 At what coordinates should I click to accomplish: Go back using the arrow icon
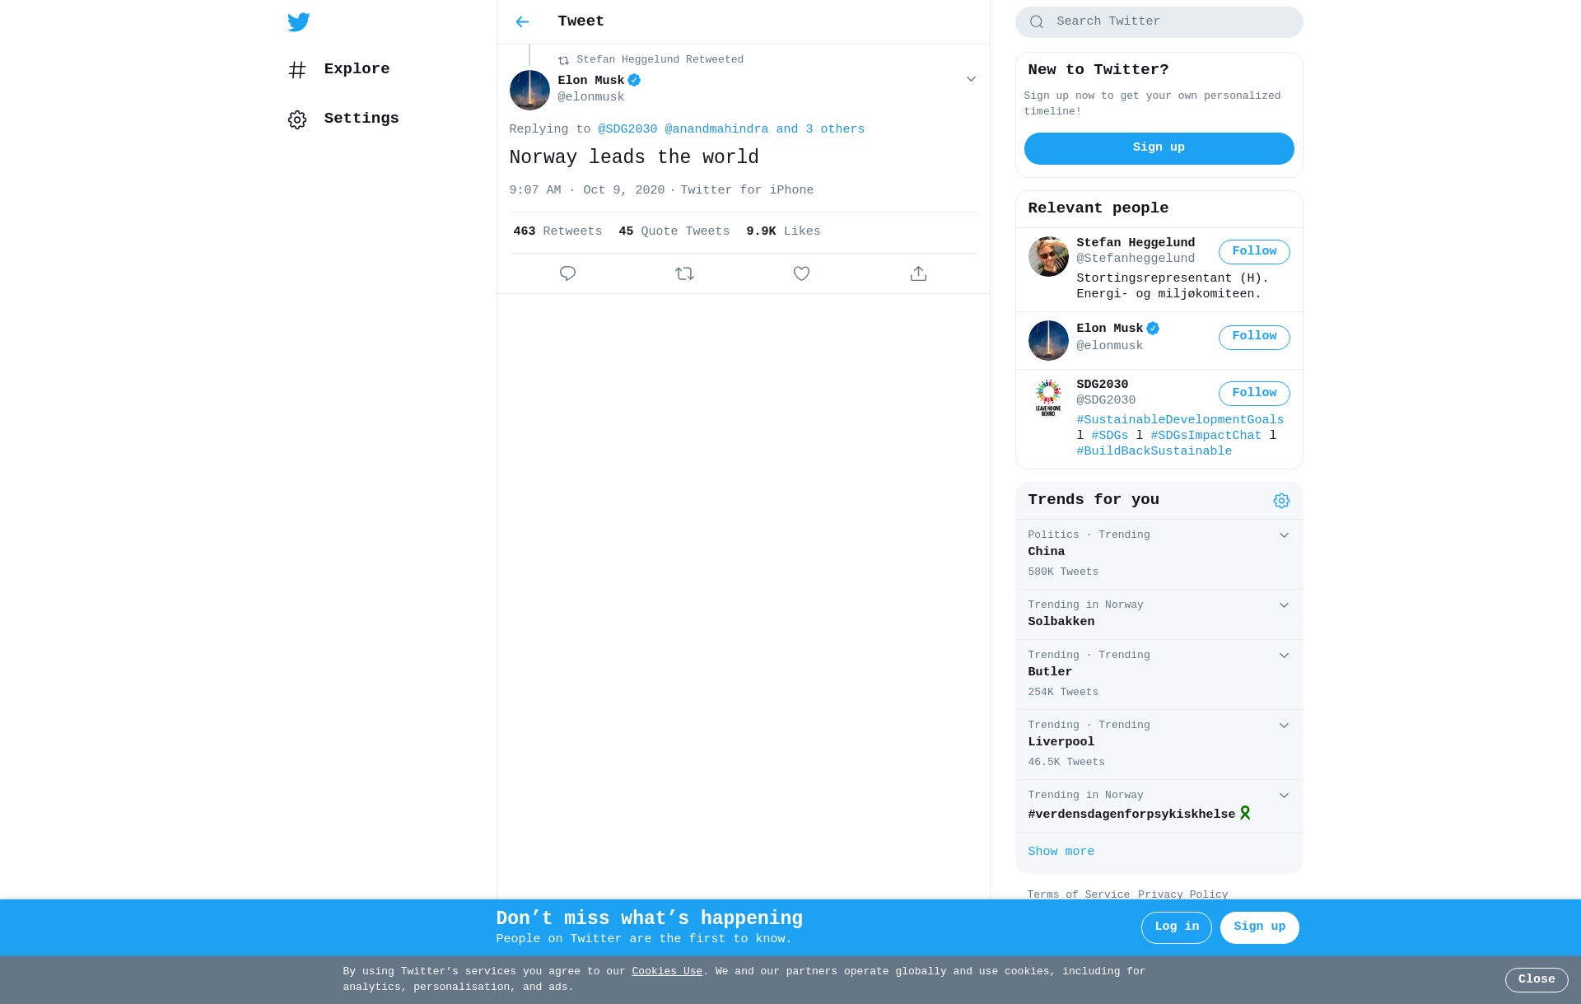click(522, 22)
